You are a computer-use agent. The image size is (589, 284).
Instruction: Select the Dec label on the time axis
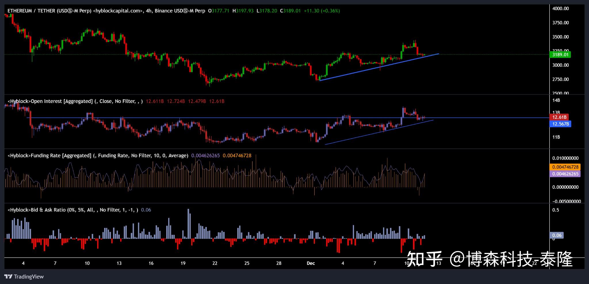tap(310, 263)
